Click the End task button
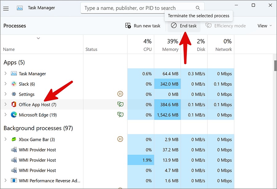 (x=184, y=26)
